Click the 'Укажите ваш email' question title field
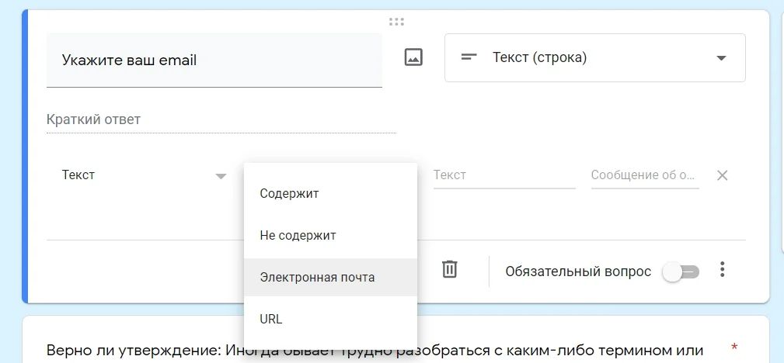 coord(214,60)
